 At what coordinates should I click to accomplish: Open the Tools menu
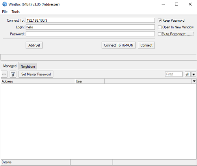(15, 12)
